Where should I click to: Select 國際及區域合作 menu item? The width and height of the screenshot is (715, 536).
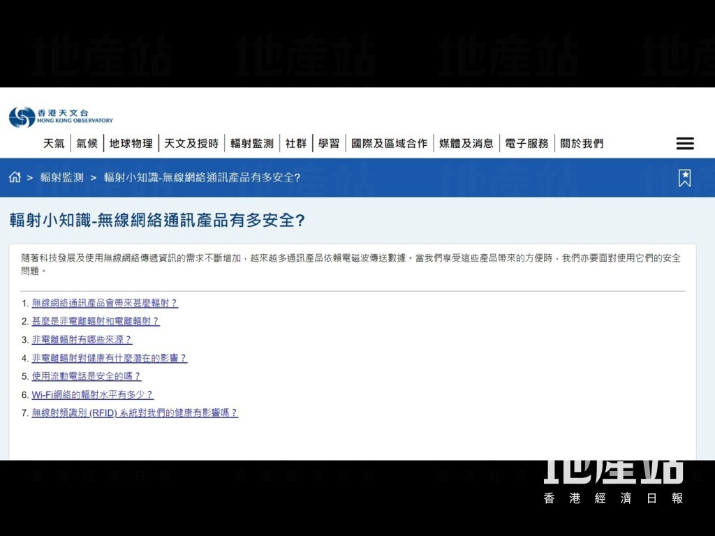tap(389, 144)
